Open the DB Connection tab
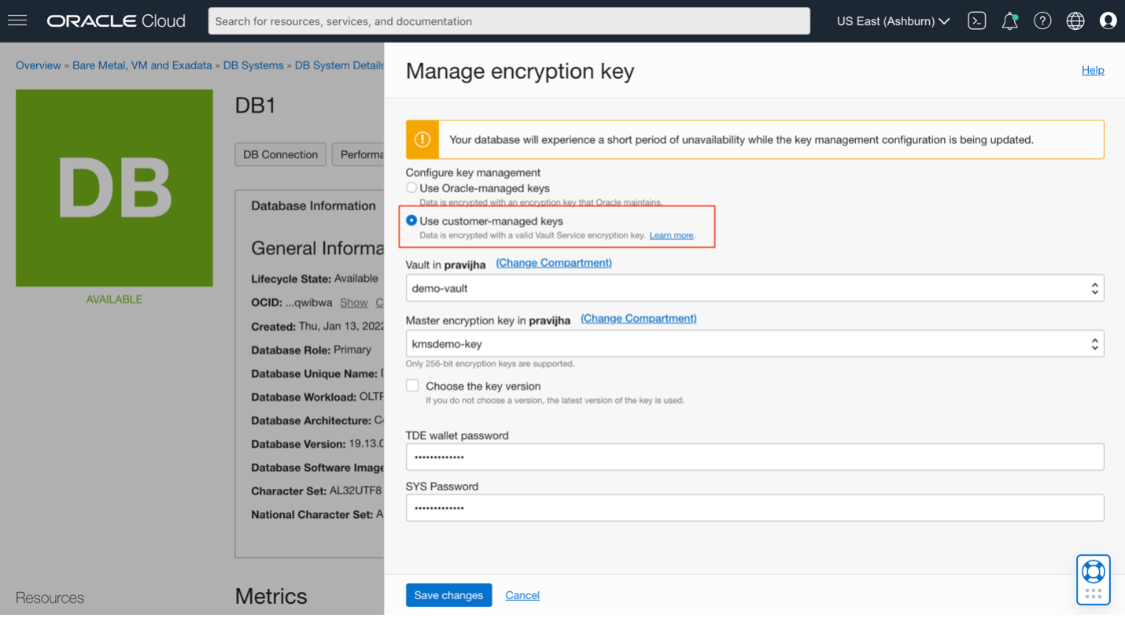1125x618 pixels. click(280, 154)
